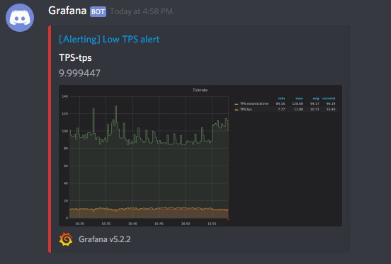This screenshot has width=391, height=264.
Task: Toggle the TPS meanticktime legend series
Action: pos(254,103)
